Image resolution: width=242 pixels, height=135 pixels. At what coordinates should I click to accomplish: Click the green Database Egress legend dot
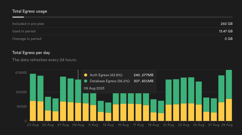tap(86, 81)
